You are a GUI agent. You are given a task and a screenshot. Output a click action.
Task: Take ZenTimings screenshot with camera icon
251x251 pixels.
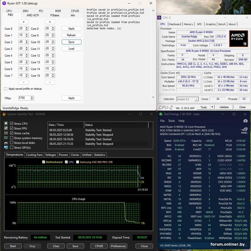point(245,121)
